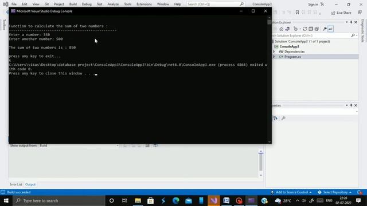367x206 pixels.
Task: Click the Live Share button
Action: pos(341,13)
